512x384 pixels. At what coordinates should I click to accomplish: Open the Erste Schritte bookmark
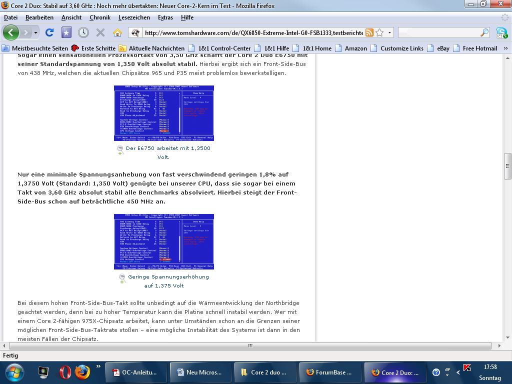point(93,48)
